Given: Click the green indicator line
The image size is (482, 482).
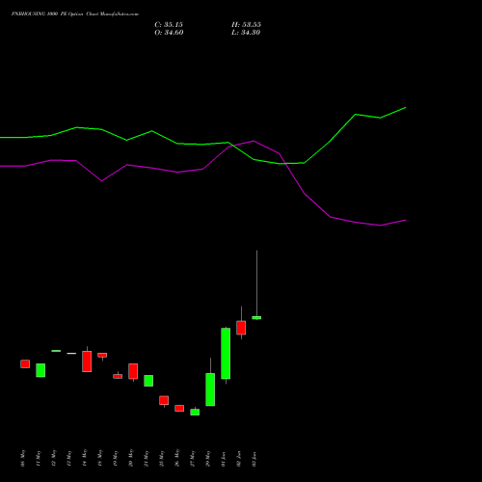Looking at the screenshot, I should coord(203,144).
